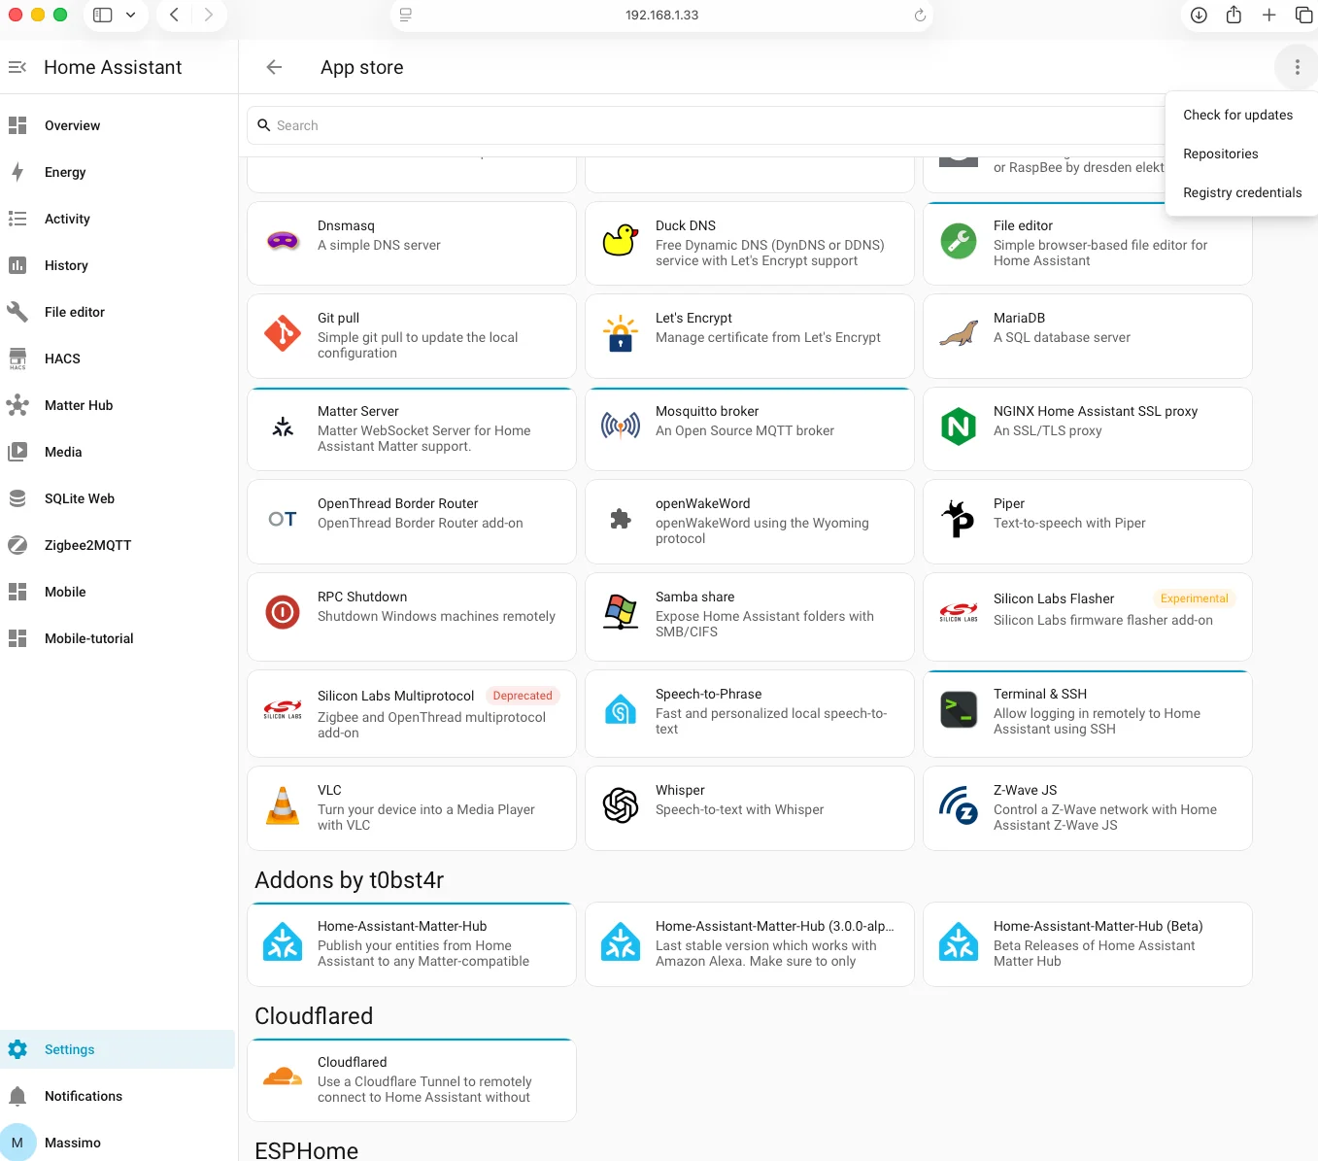
Task: Click the Duck DNS duck icon
Action: pyautogui.click(x=621, y=240)
